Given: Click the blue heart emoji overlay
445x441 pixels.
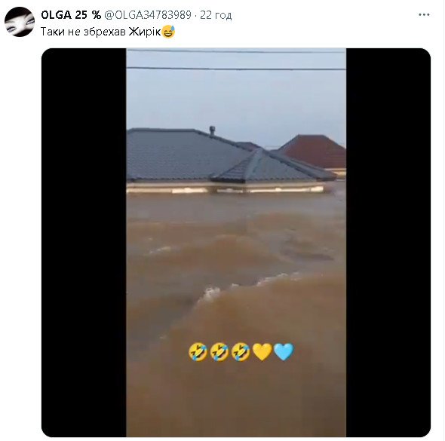Looking at the screenshot, I should (x=284, y=352).
